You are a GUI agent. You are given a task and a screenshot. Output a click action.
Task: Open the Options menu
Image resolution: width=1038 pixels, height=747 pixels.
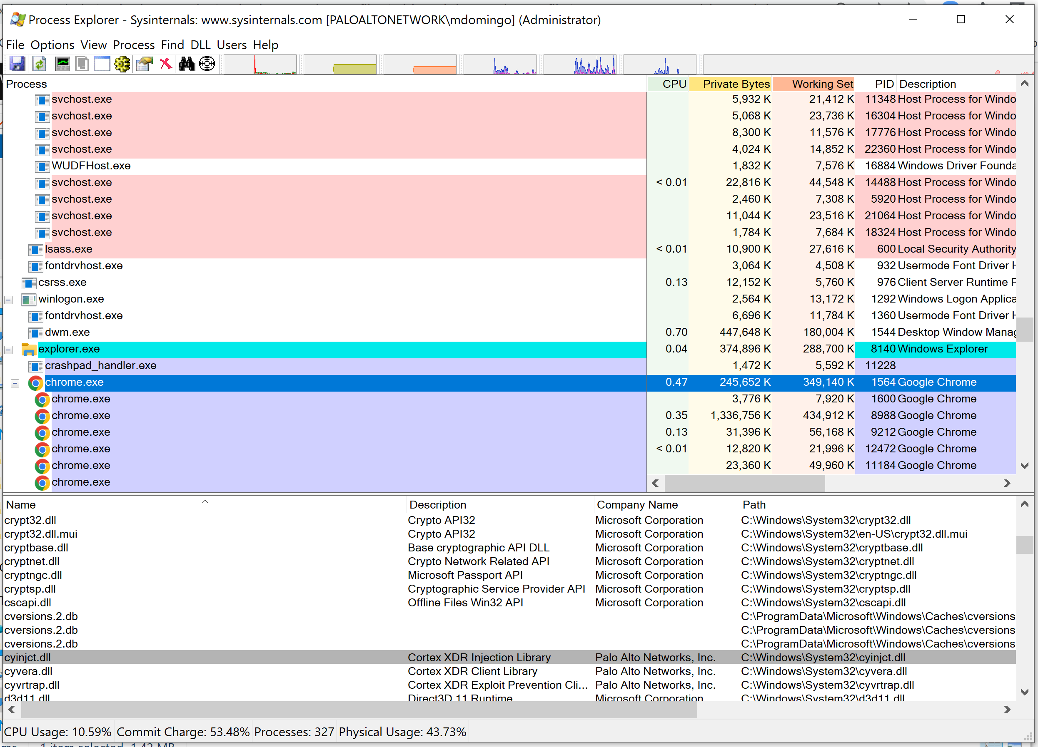point(52,45)
